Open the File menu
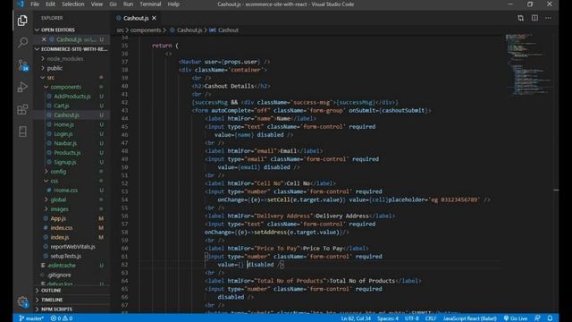Screen dimensions: 572x322 [x=35, y=4]
